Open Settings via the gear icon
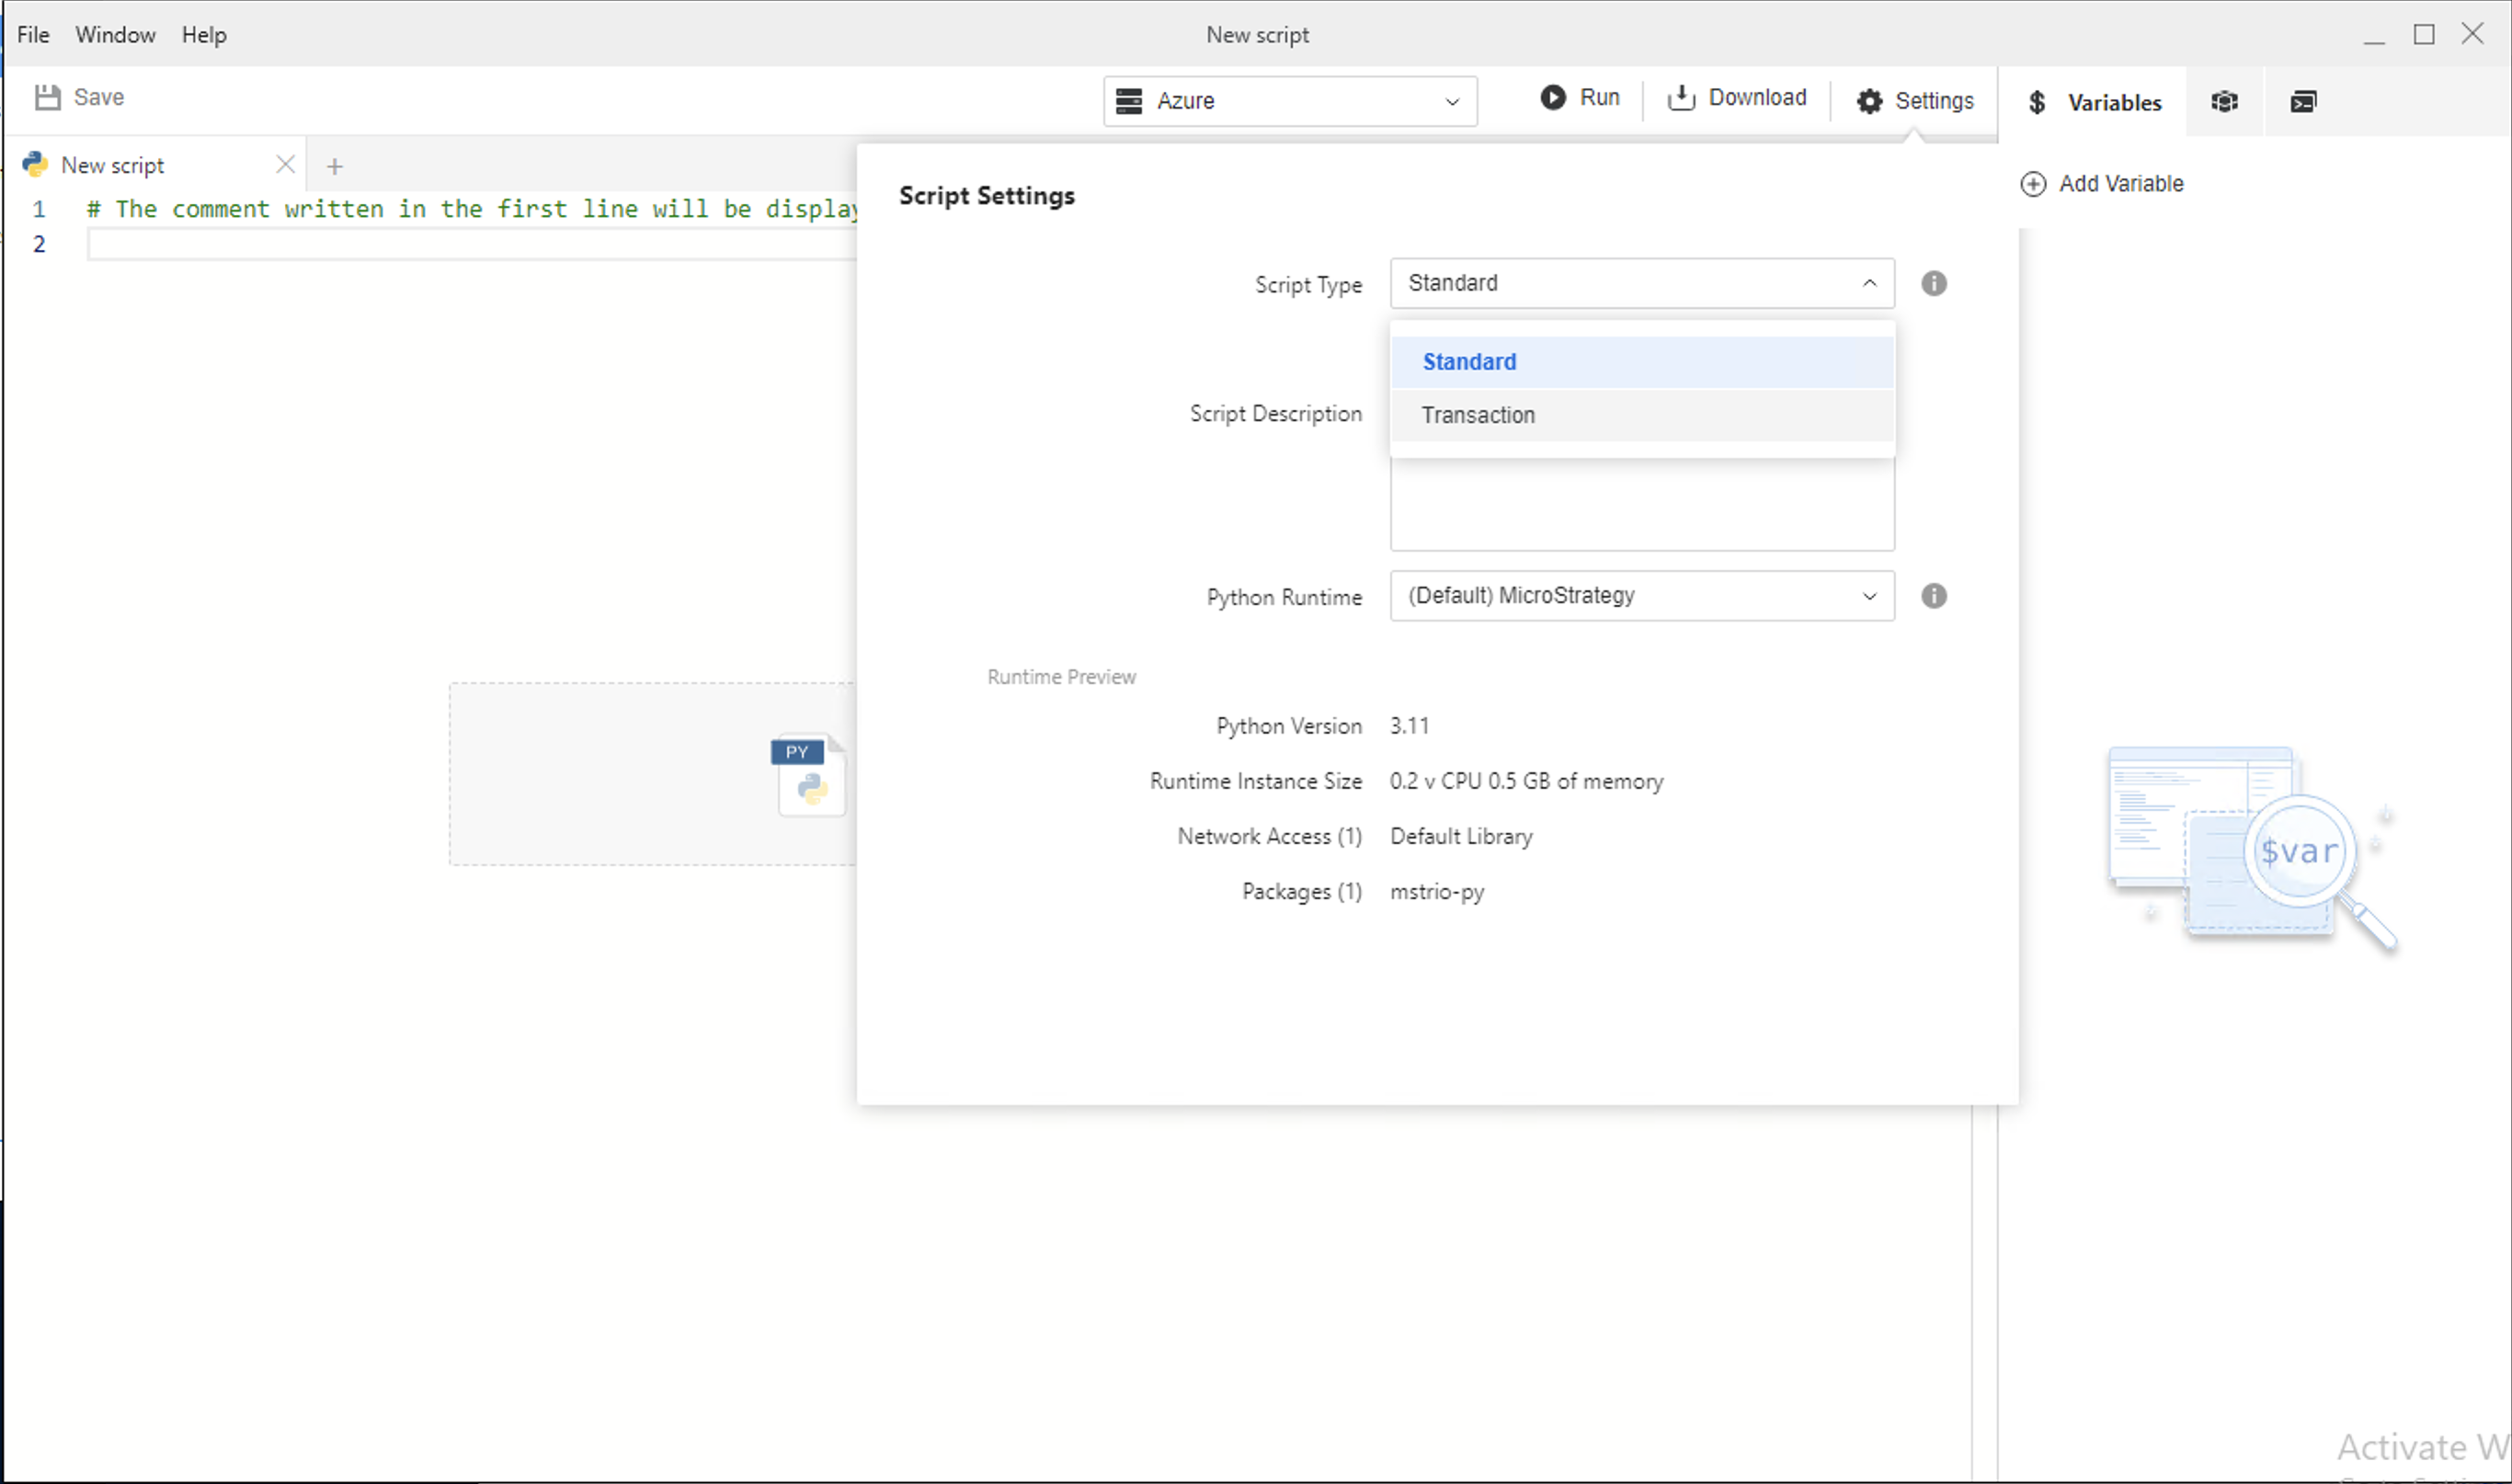This screenshot has width=2512, height=1484. pos(1869,101)
